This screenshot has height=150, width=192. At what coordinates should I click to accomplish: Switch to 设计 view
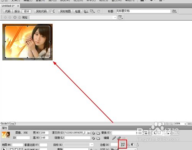coord(26,11)
